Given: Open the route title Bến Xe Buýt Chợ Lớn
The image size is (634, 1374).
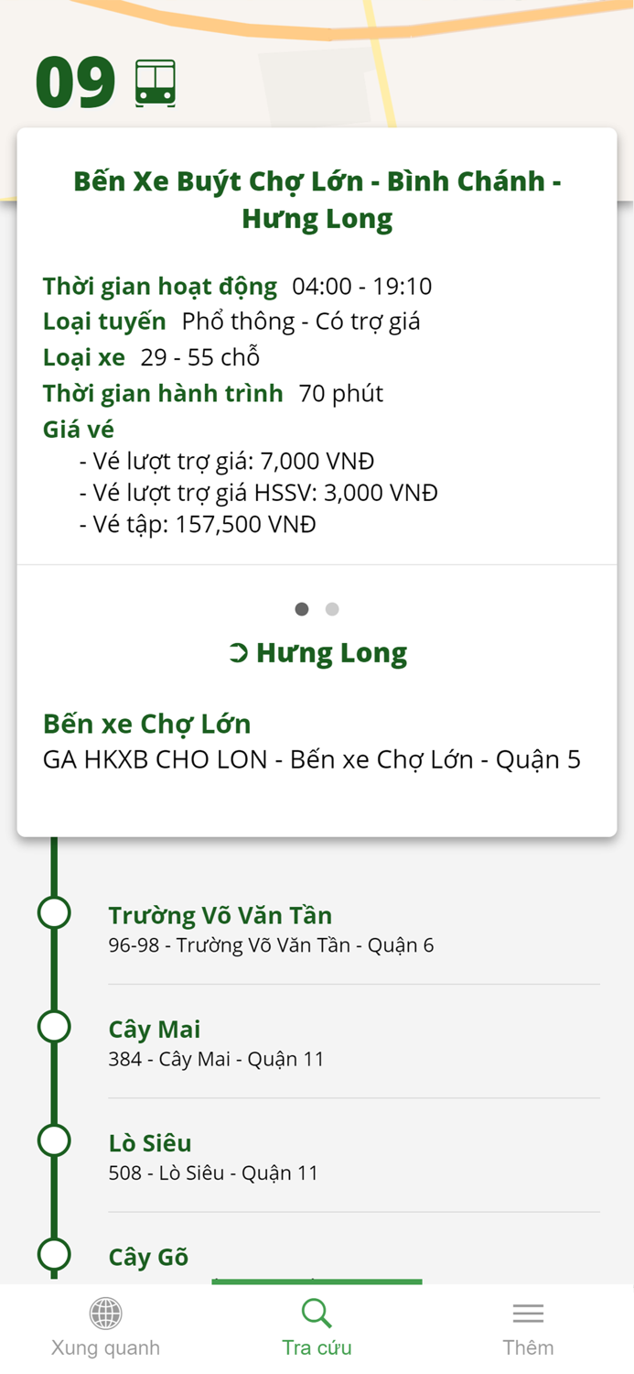Looking at the screenshot, I should point(317,199).
